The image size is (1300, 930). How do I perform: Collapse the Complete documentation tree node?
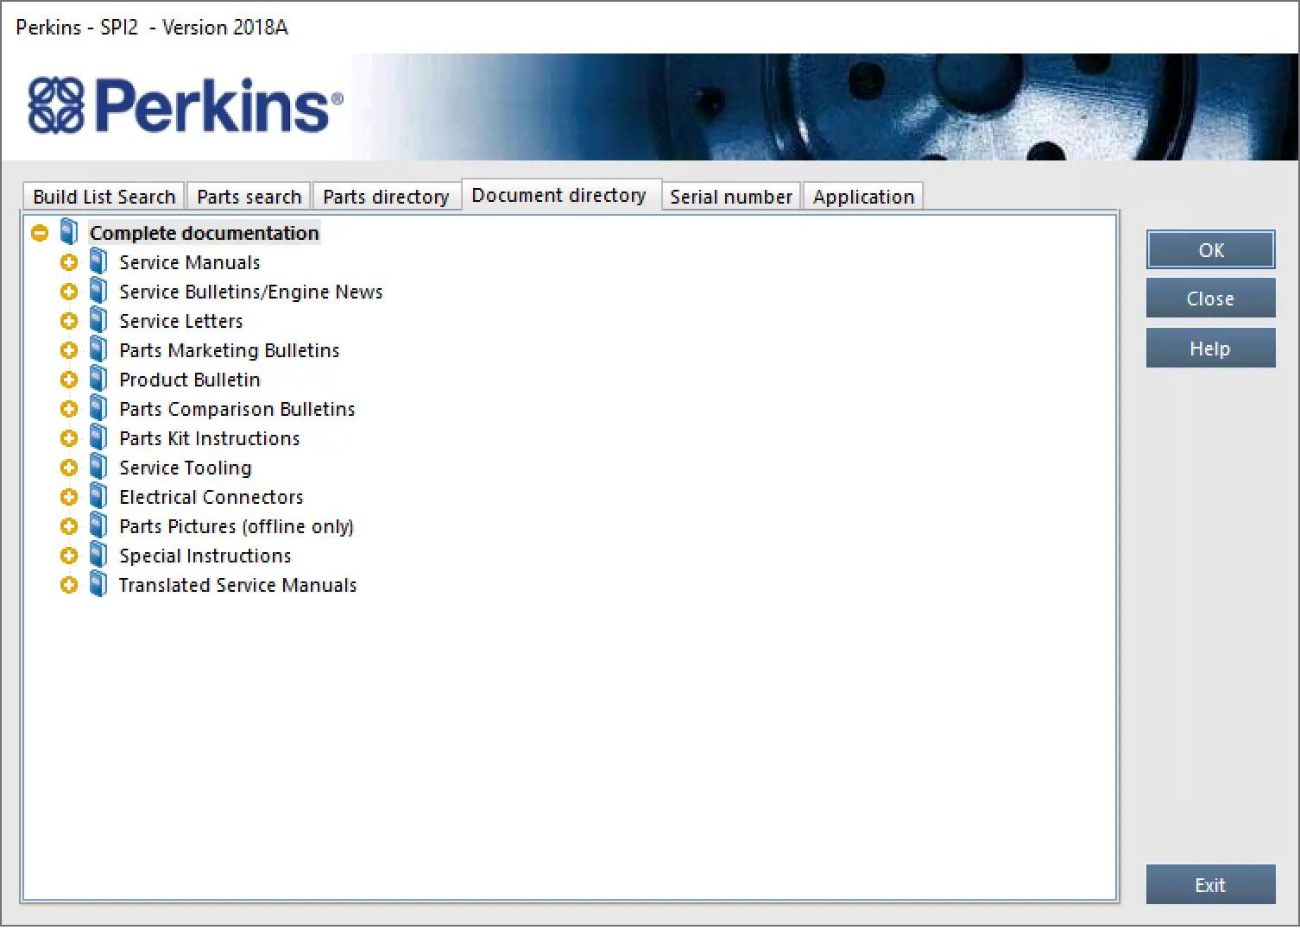pyautogui.click(x=40, y=233)
